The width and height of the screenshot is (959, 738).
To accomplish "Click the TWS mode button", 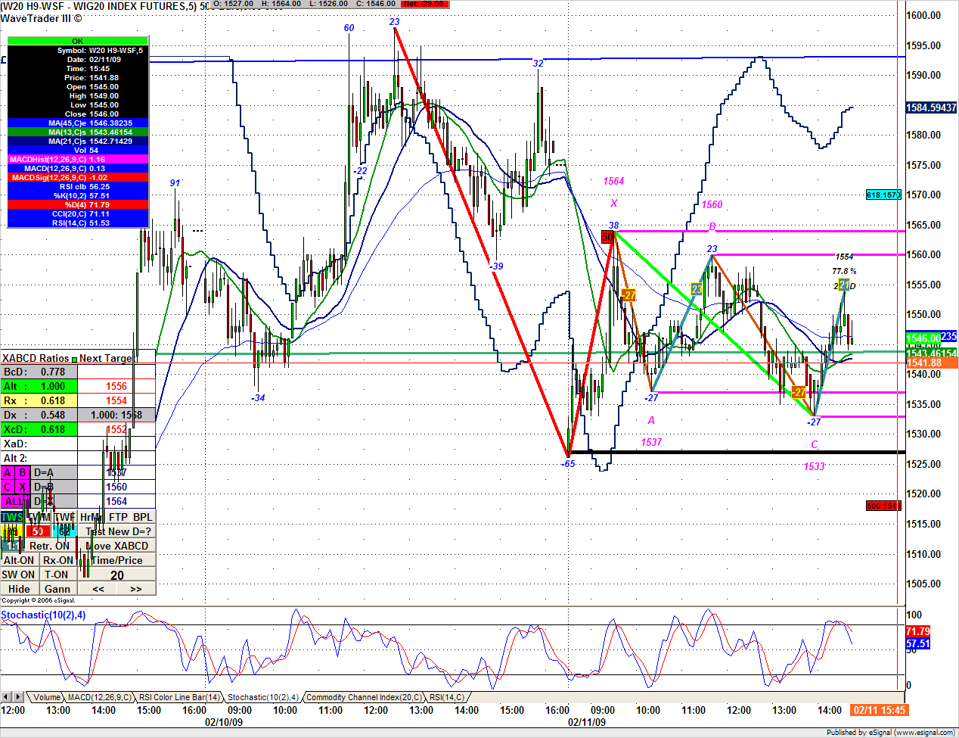I will [11, 517].
